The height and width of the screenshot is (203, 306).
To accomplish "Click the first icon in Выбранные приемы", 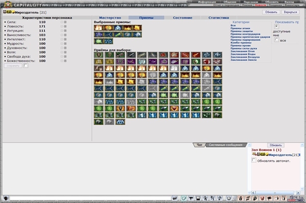I will 98,27.
